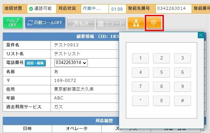This screenshot has height=133, width=210.
Task: Dial digit 8 on keypad
Action: [x=161, y=87]
